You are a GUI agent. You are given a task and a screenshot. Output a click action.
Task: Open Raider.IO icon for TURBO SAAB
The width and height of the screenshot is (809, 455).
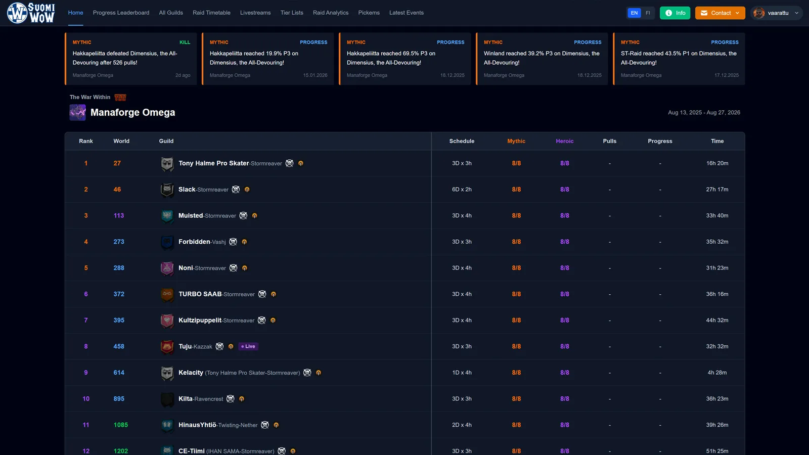point(274,294)
